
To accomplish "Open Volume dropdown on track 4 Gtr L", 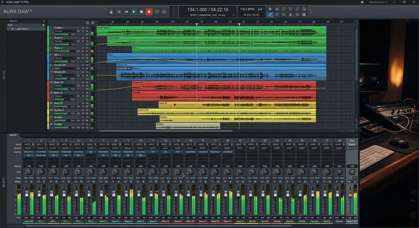I will pos(65,58).
